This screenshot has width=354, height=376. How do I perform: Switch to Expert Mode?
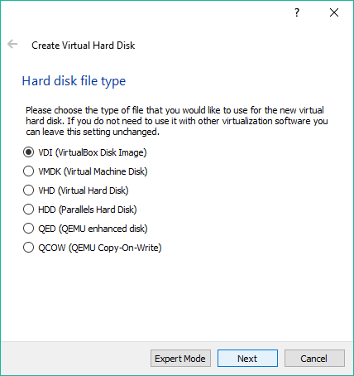[x=180, y=359]
